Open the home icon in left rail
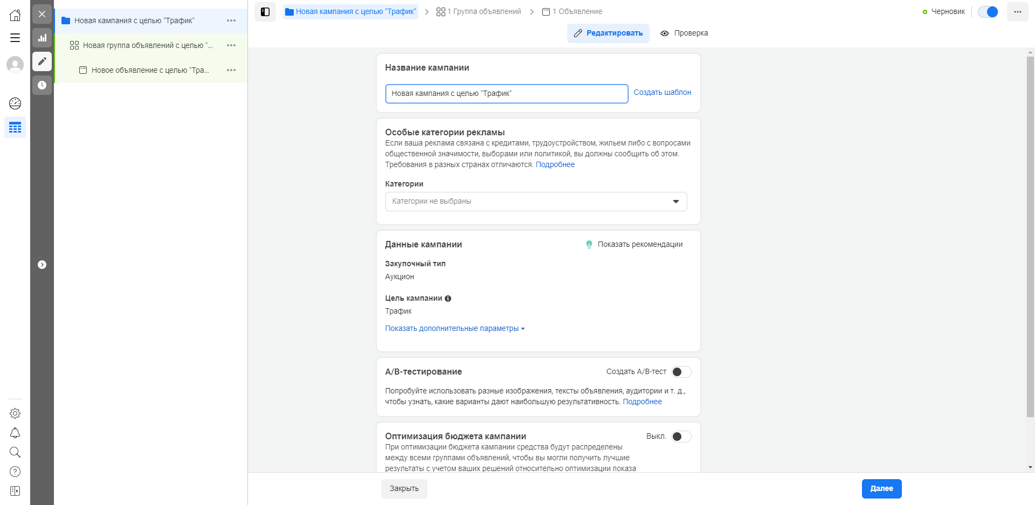1035x505 pixels. coord(15,15)
